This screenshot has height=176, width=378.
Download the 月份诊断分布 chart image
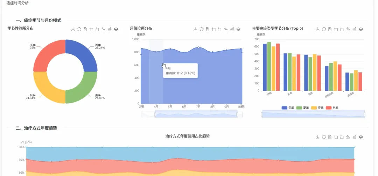[x=195, y=29]
